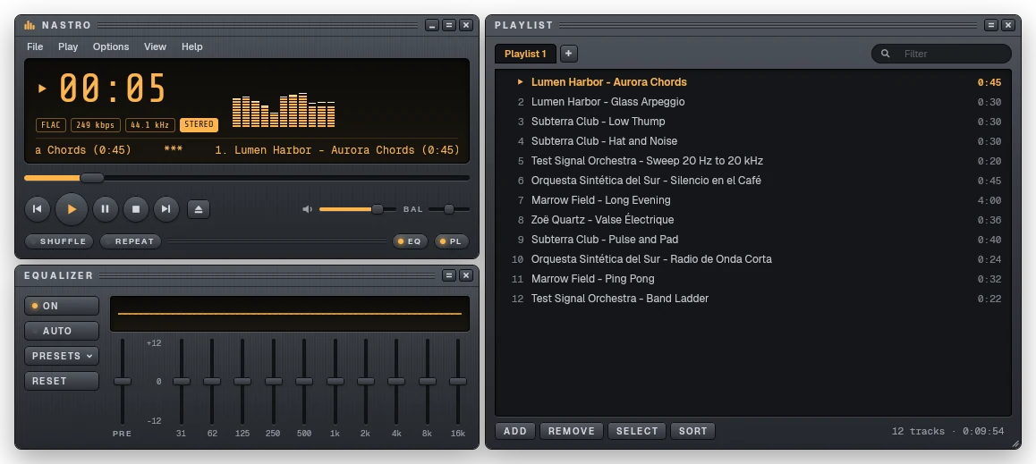Screen dimensions: 1036x464
Task: Select track Test Signal Orchestra - Band Ladder
Action: (753, 299)
